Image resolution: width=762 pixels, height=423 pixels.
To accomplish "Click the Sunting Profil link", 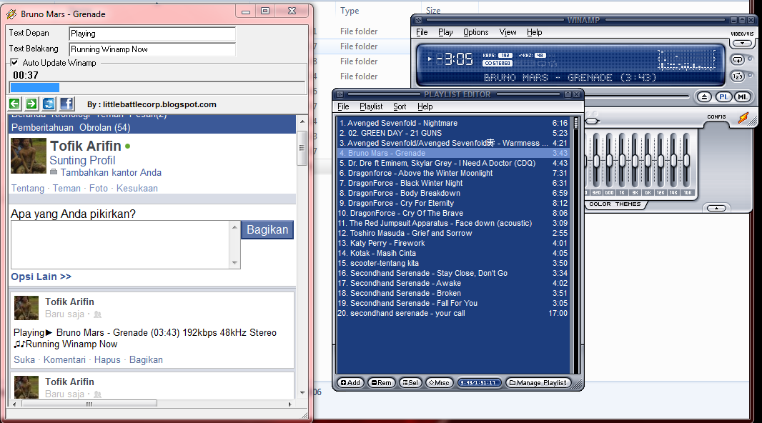I will (x=82, y=160).
